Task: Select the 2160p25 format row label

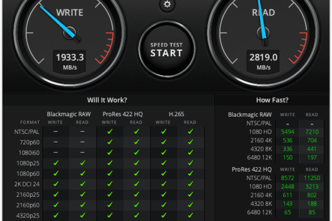Action: click(28, 194)
